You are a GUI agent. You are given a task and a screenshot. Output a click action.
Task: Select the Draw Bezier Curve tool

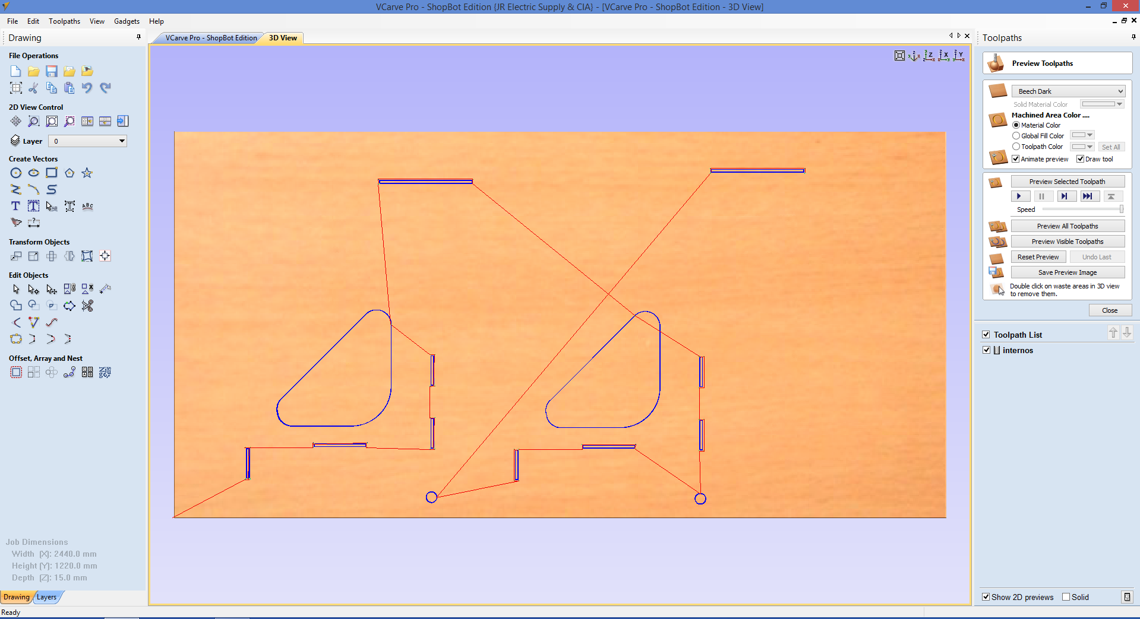click(x=52, y=189)
